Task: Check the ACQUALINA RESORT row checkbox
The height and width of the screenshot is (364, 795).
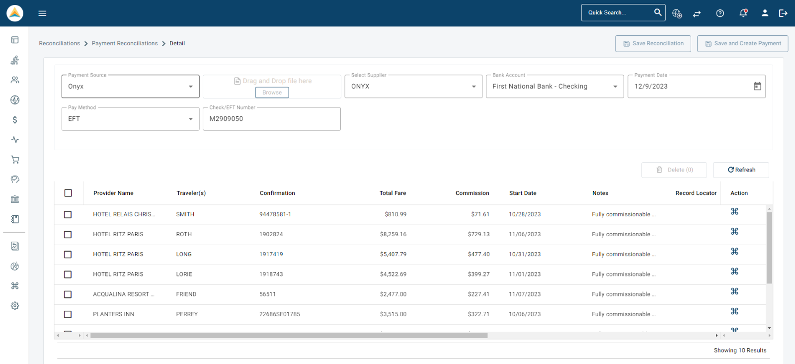Action: [x=68, y=294]
